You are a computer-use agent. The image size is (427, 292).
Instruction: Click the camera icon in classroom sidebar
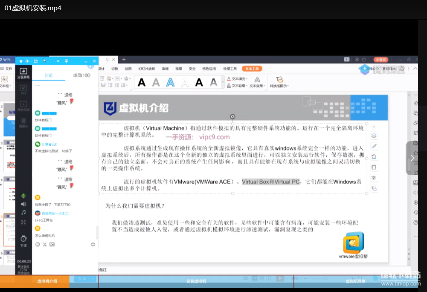coord(23,122)
